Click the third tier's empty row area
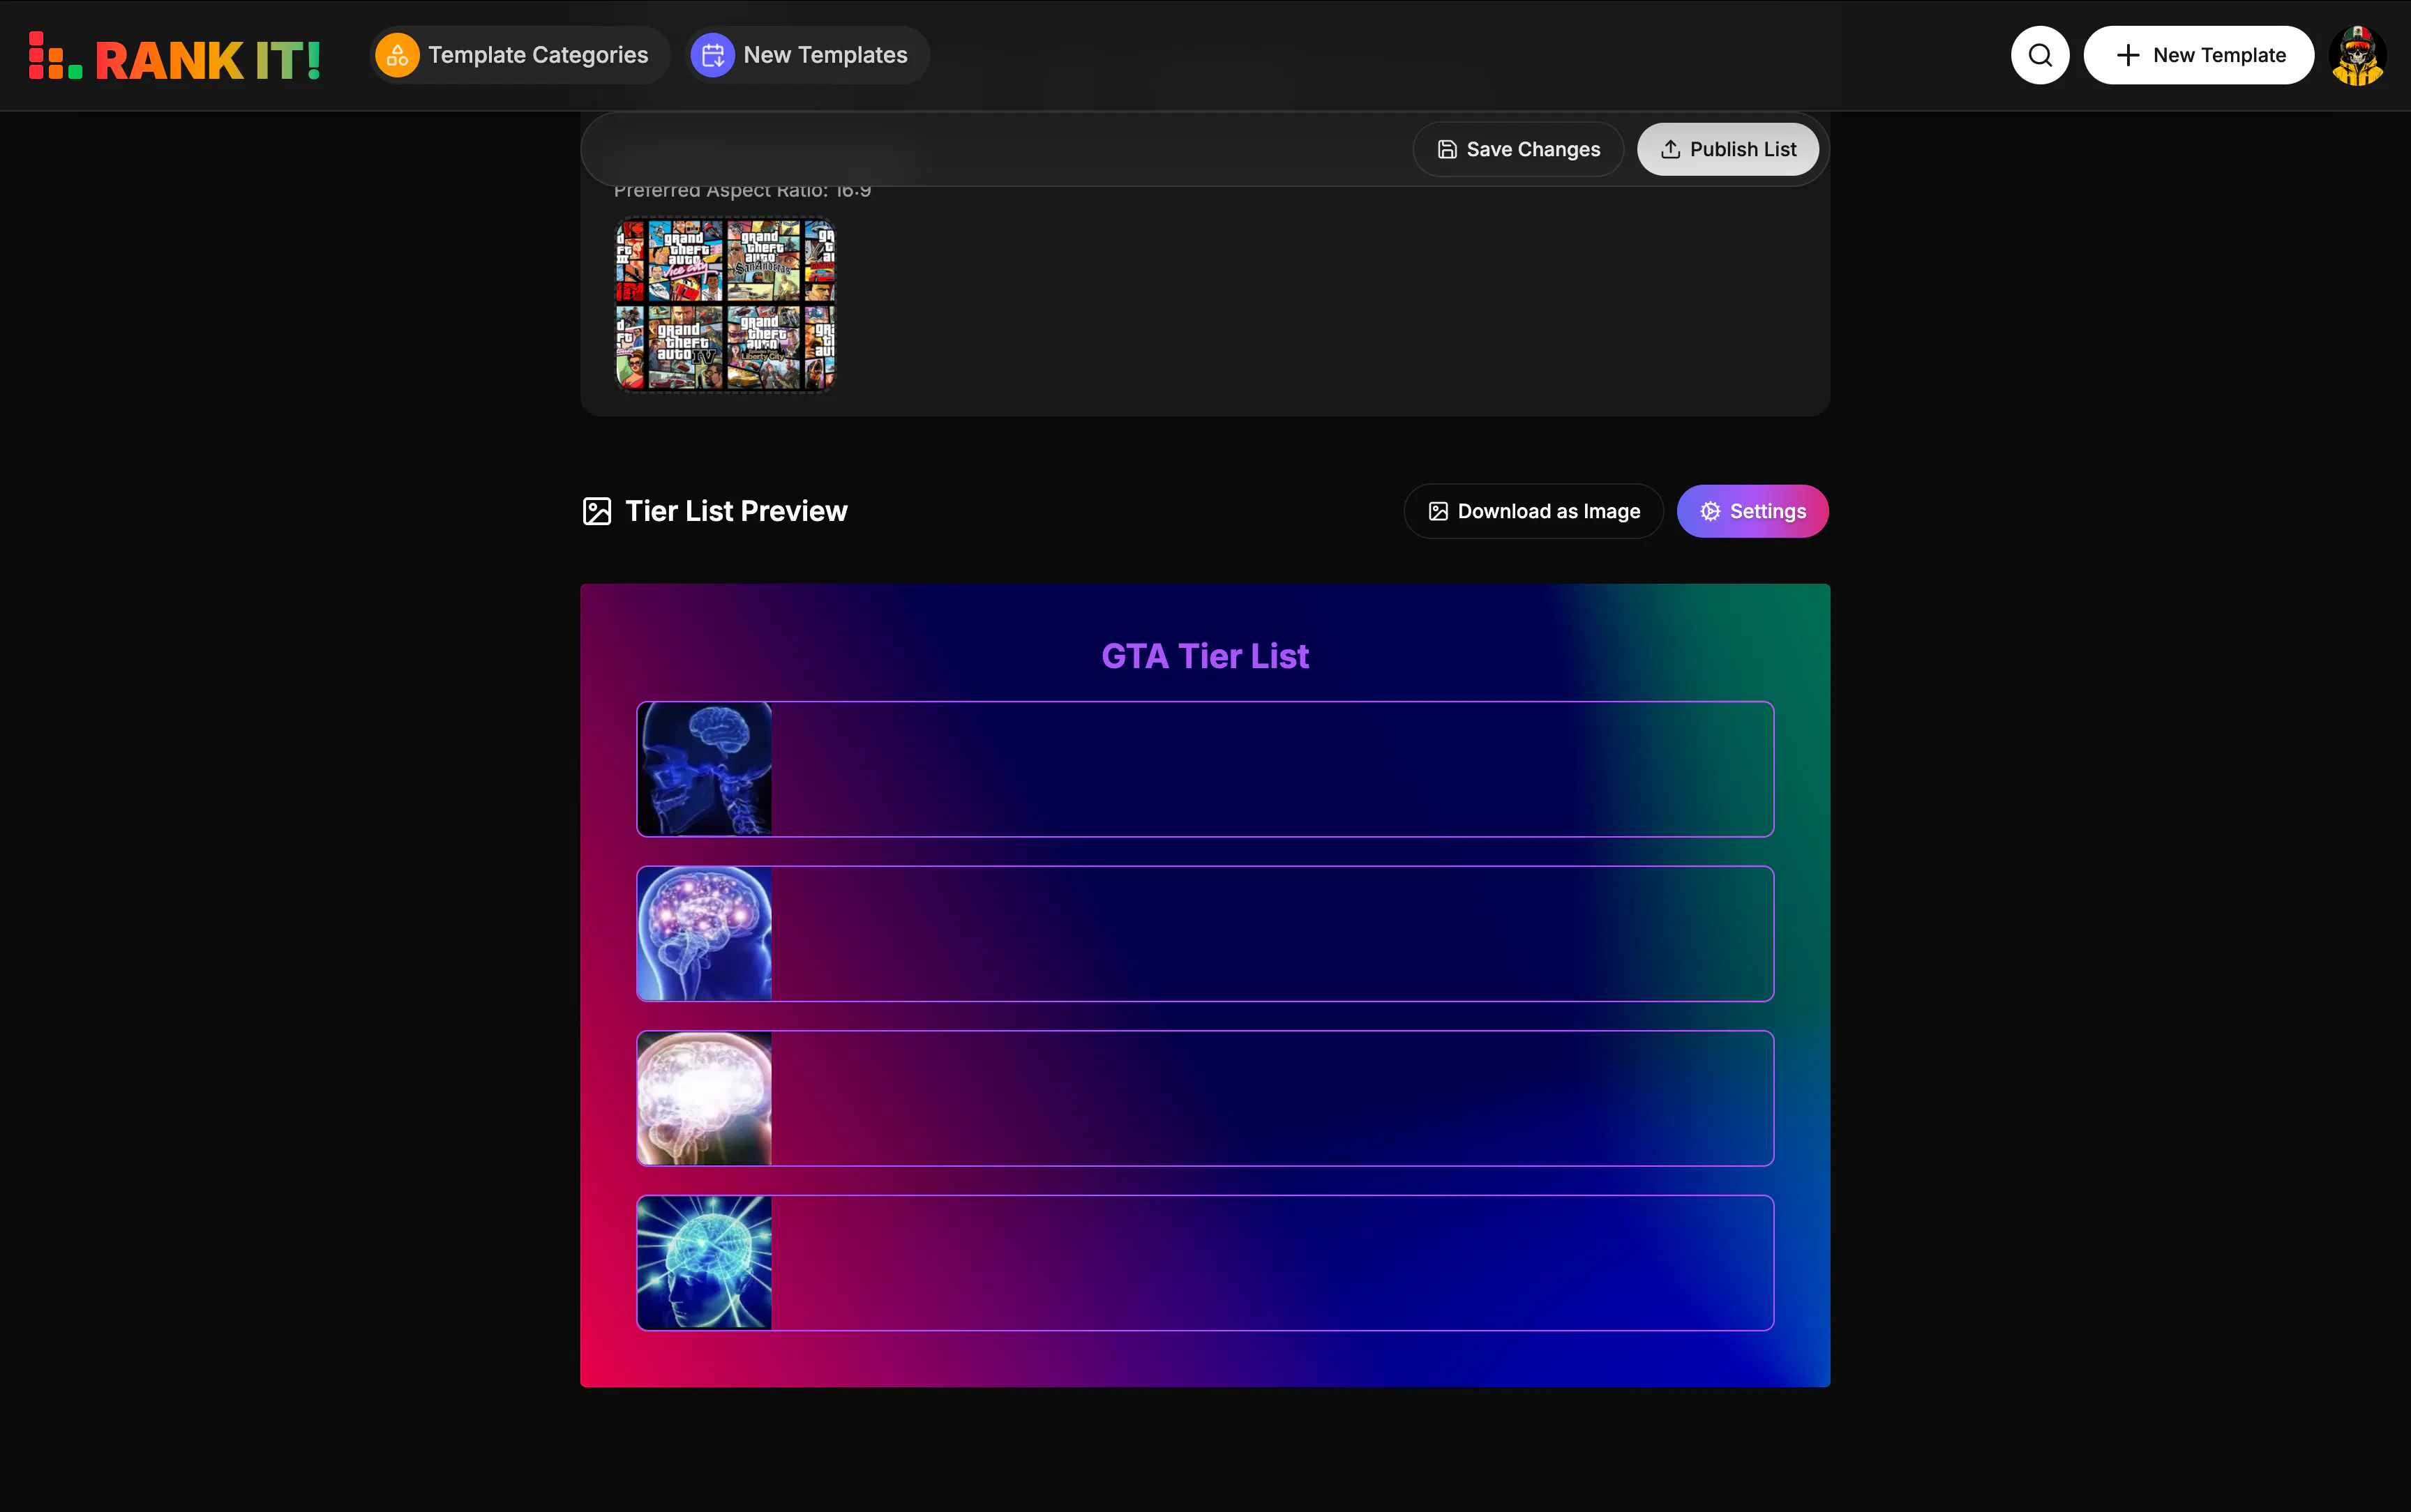 tap(1272, 1098)
